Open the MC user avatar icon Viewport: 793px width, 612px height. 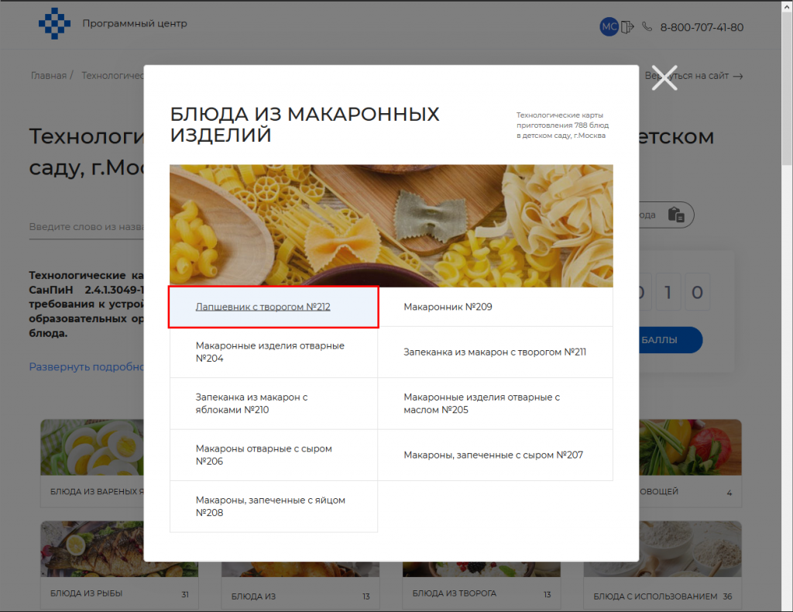coord(609,27)
